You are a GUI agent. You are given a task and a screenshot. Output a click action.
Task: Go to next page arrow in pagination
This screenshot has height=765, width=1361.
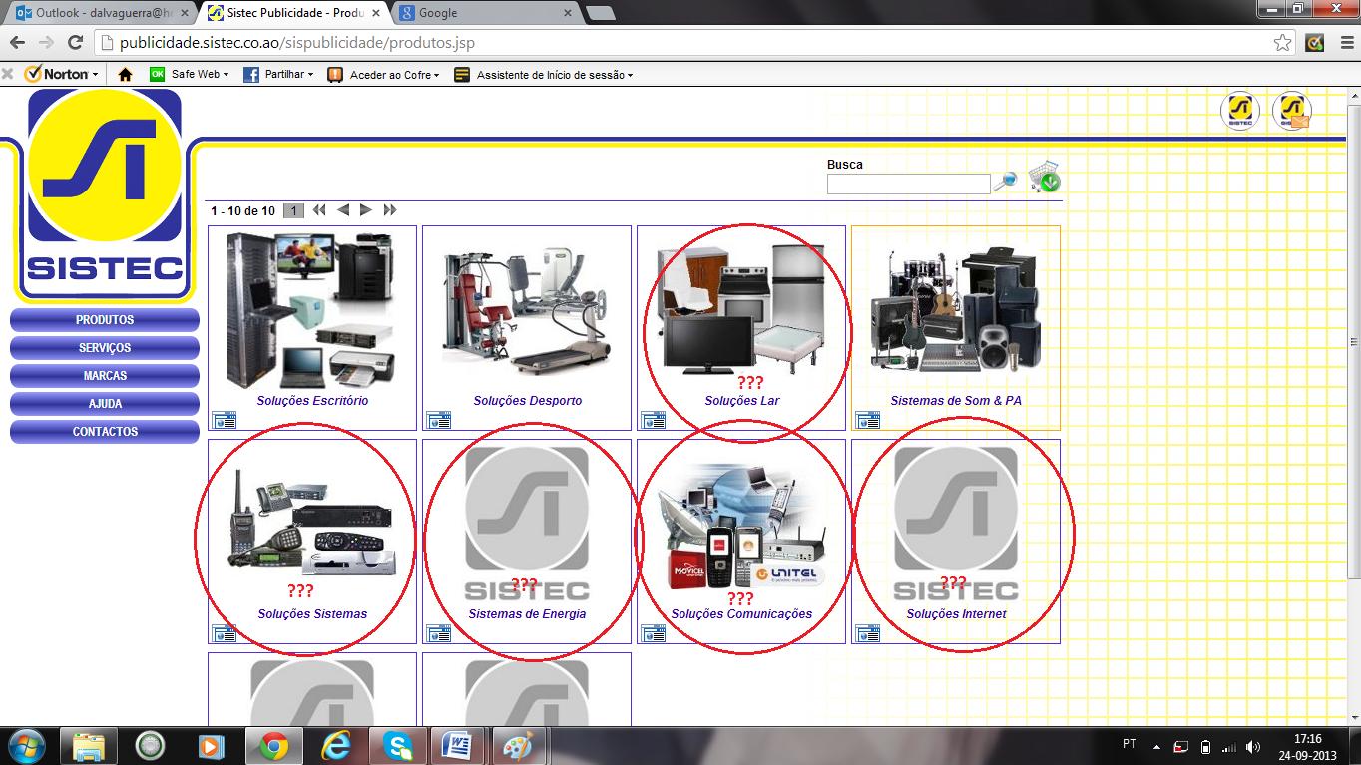tap(366, 210)
